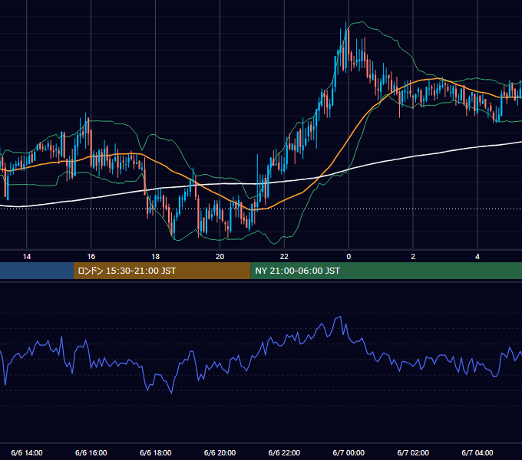Image resolution: width=522 pixels, height=460 pixels.
Task: Click the 6/6 20:00 date label
Action: click(220, 452)
